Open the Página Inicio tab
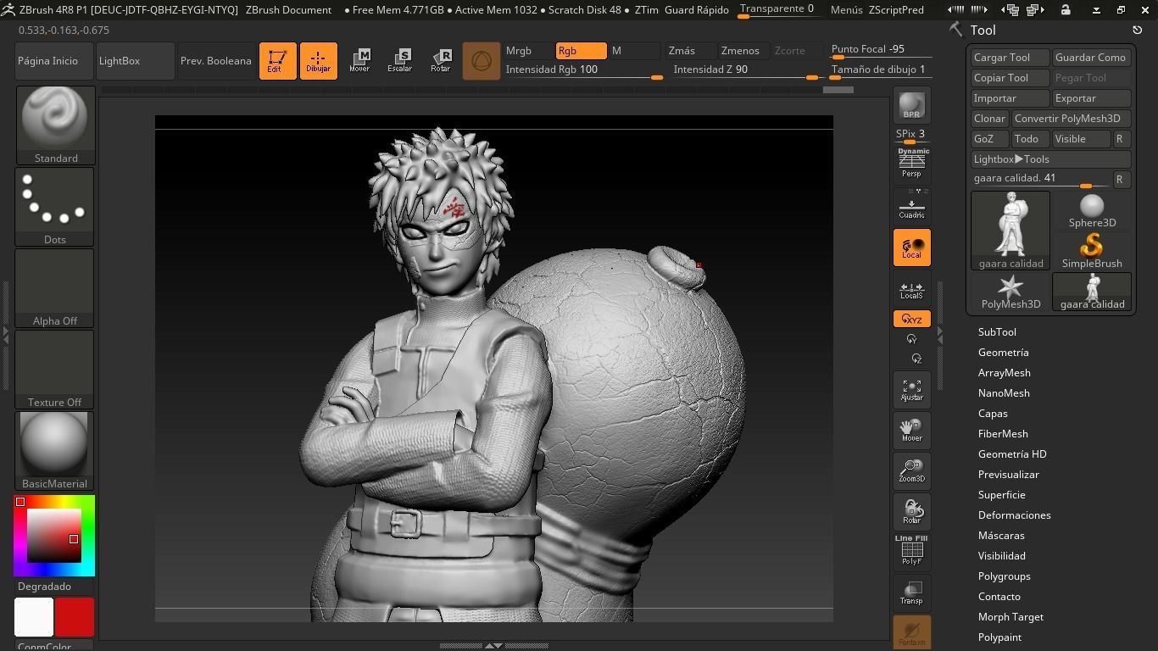Screen dimensions: 1158x651 click(54, 61)
